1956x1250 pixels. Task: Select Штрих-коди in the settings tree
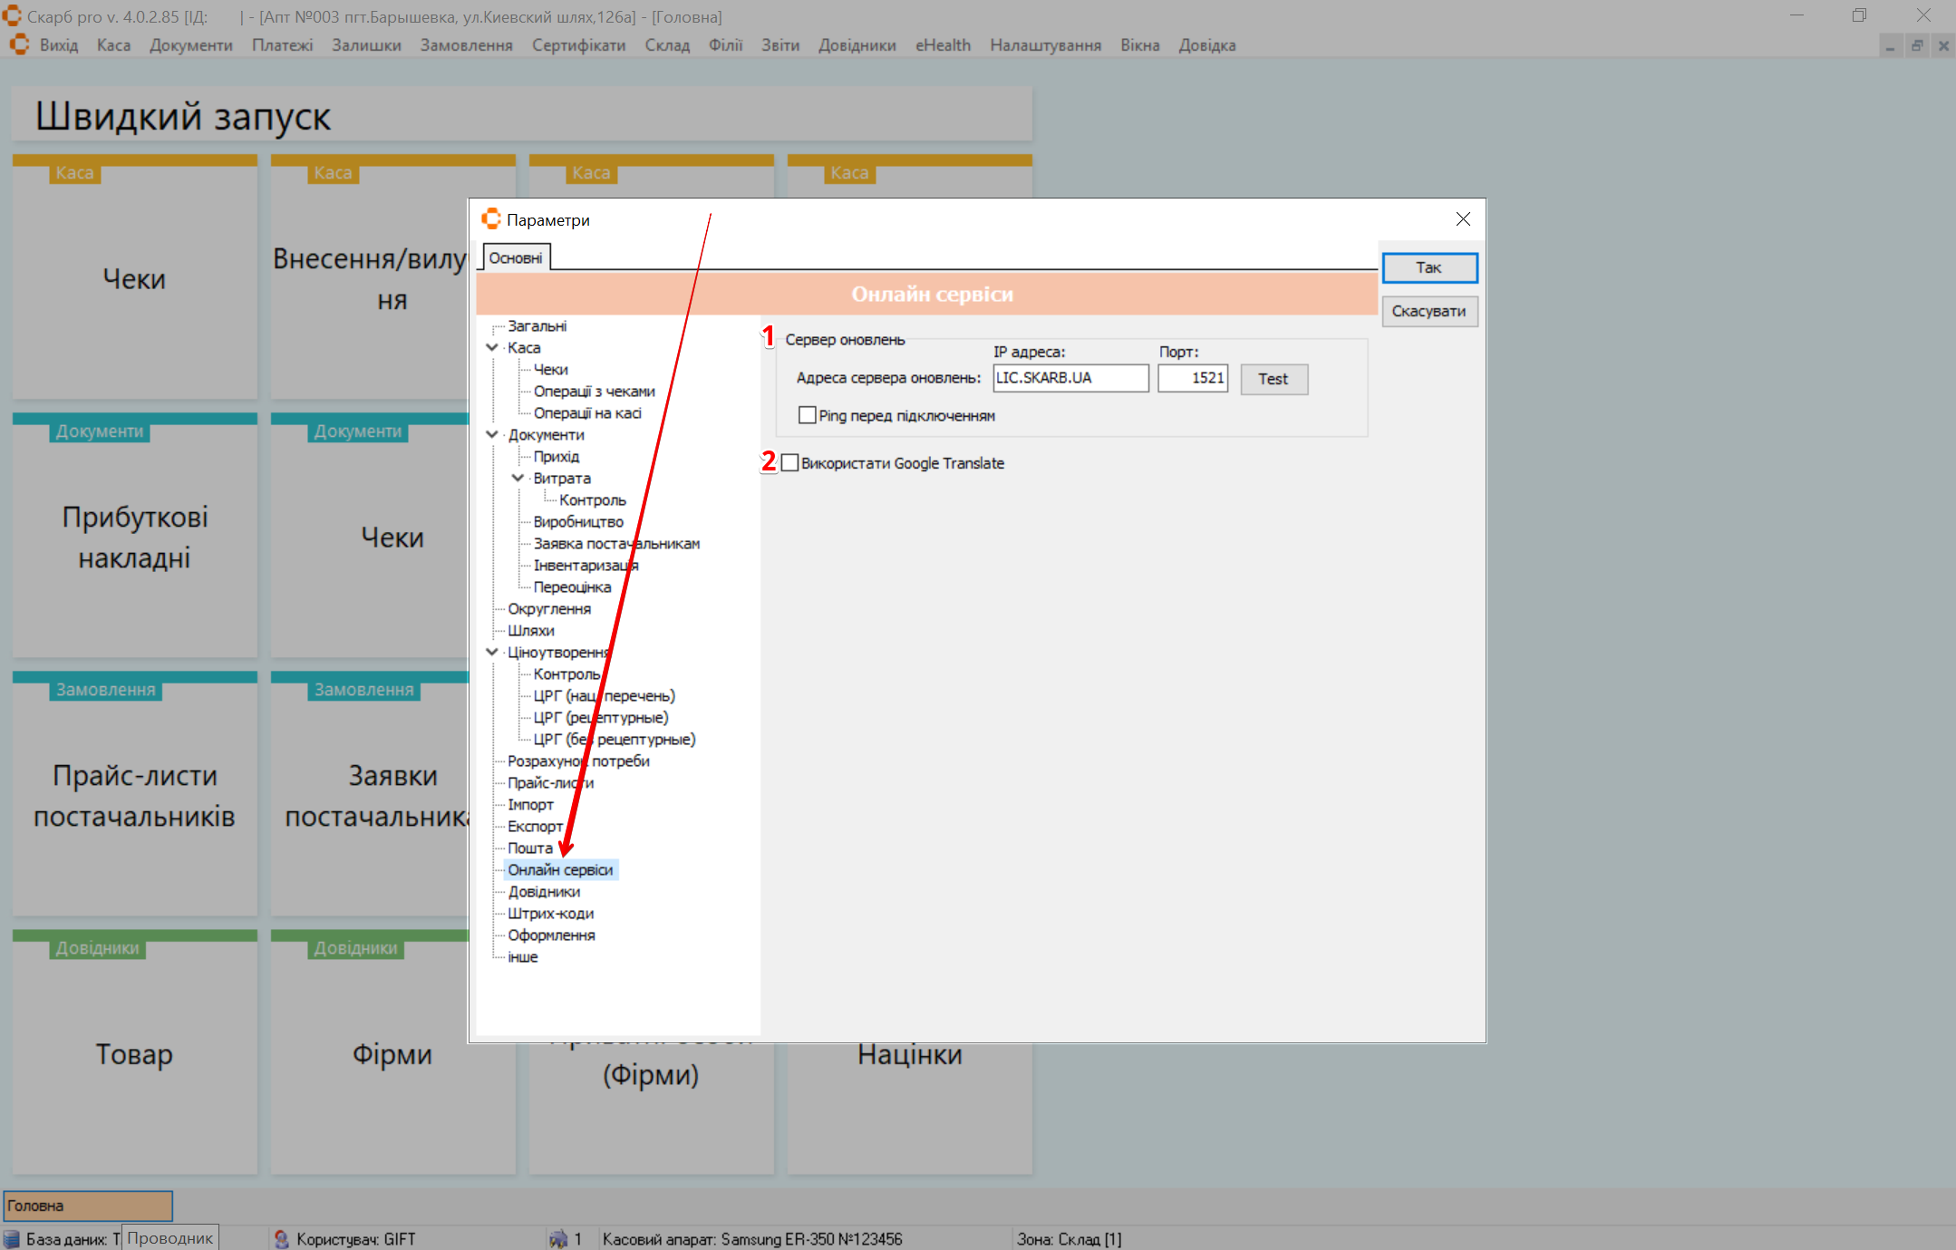550,913
